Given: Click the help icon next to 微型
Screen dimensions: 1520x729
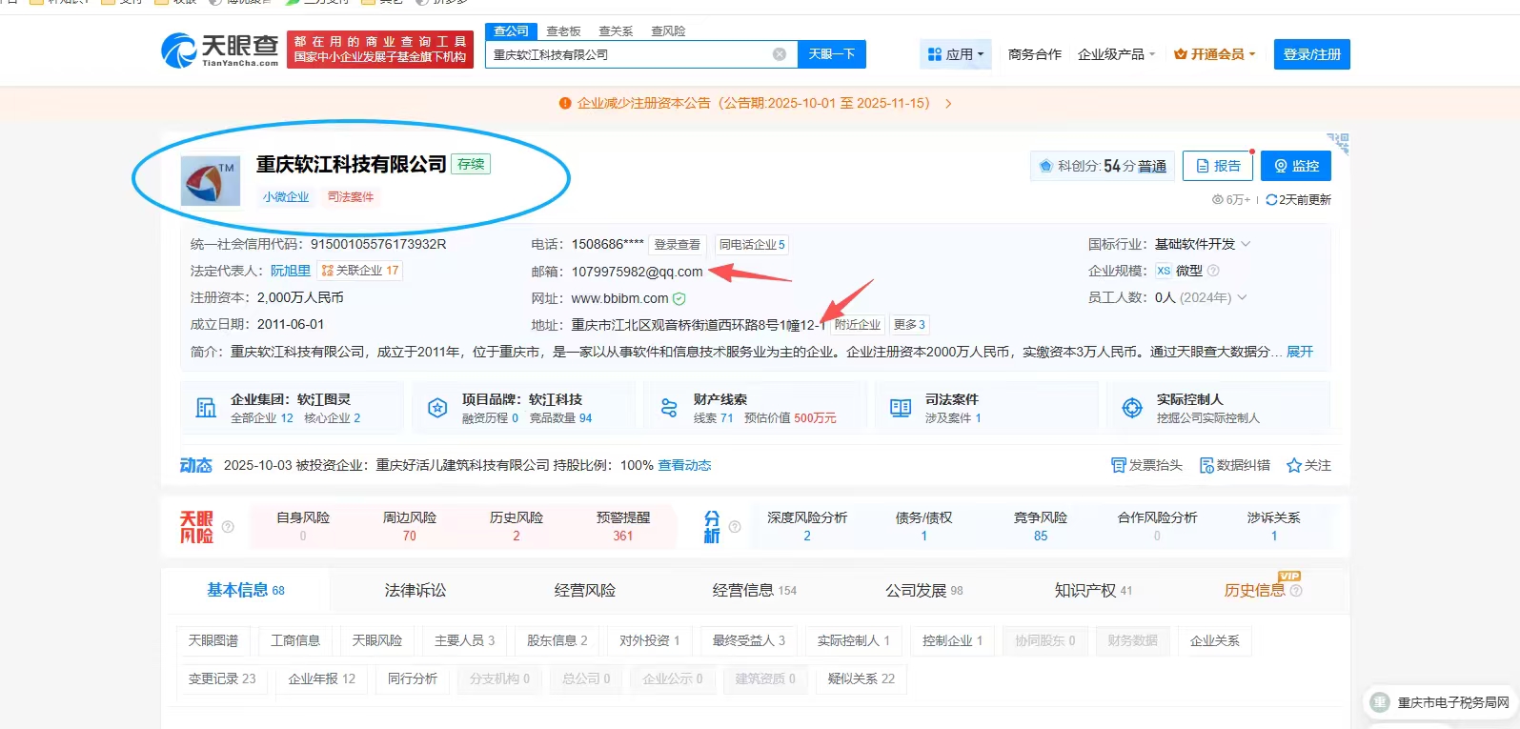Looking at the screenshot, I should 1213,271.
